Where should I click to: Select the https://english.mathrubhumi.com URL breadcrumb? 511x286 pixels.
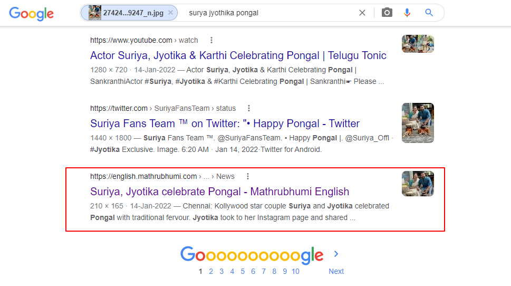click(162, 176)
